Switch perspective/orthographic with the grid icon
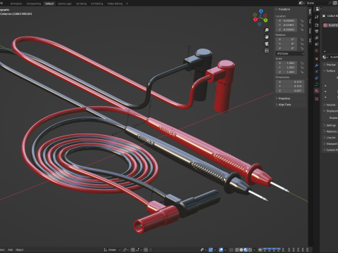Image resolution: width=338 pixels, height=253 pixels. point(267,51)
